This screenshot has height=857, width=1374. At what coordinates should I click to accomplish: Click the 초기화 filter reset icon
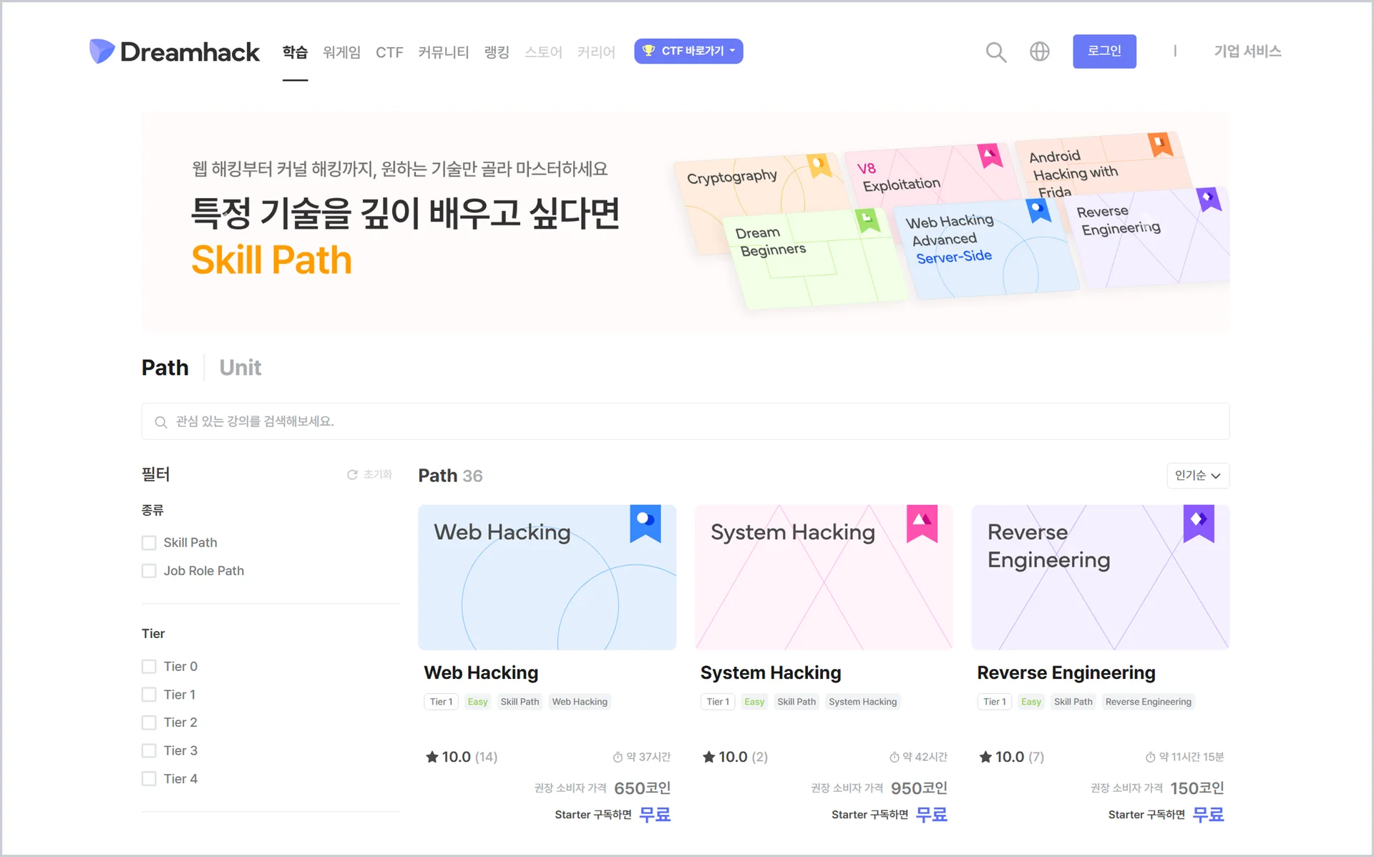[352, 474]
